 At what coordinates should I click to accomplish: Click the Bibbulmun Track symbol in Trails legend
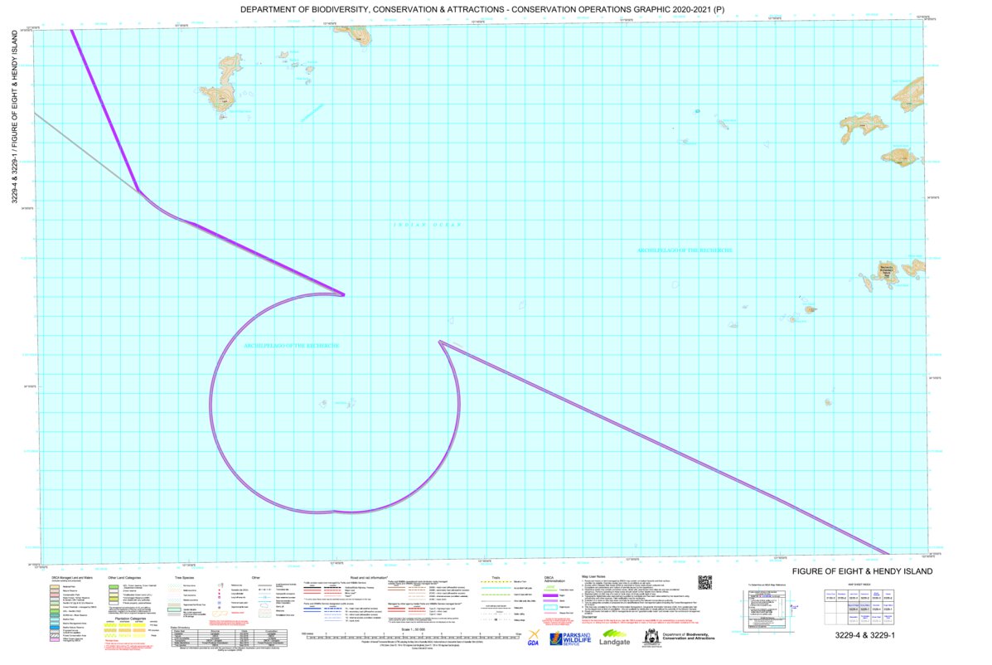coord(495,581)
